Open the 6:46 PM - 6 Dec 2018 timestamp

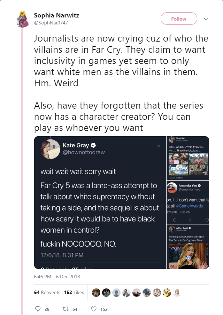[57, 277]
